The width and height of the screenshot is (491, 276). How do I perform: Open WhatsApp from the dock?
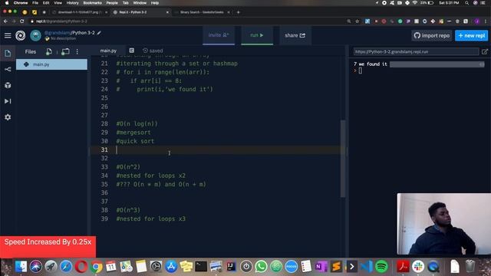pyautogui.click(x=261, y=267)
